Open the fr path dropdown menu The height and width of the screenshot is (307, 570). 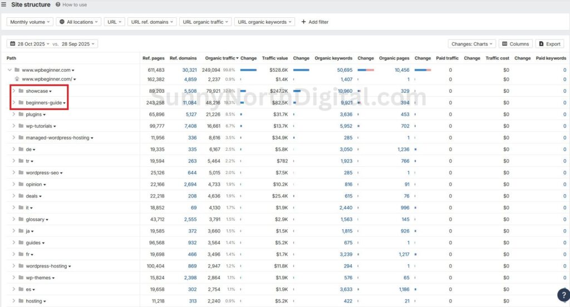(x=32, y=255)
